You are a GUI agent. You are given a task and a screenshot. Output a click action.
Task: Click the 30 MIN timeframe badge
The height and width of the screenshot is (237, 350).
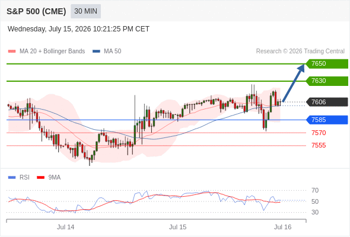point(85,11)
